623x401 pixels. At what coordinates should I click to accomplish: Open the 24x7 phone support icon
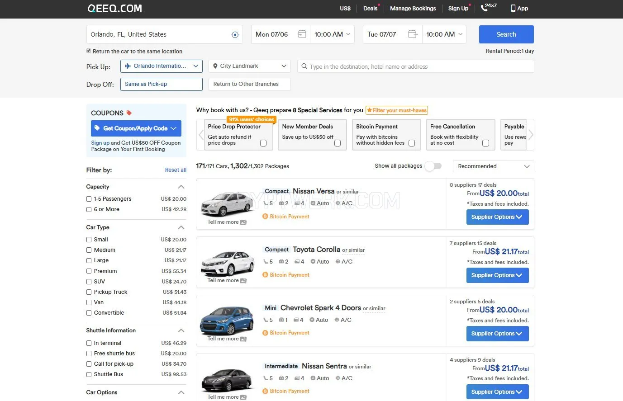484,8
